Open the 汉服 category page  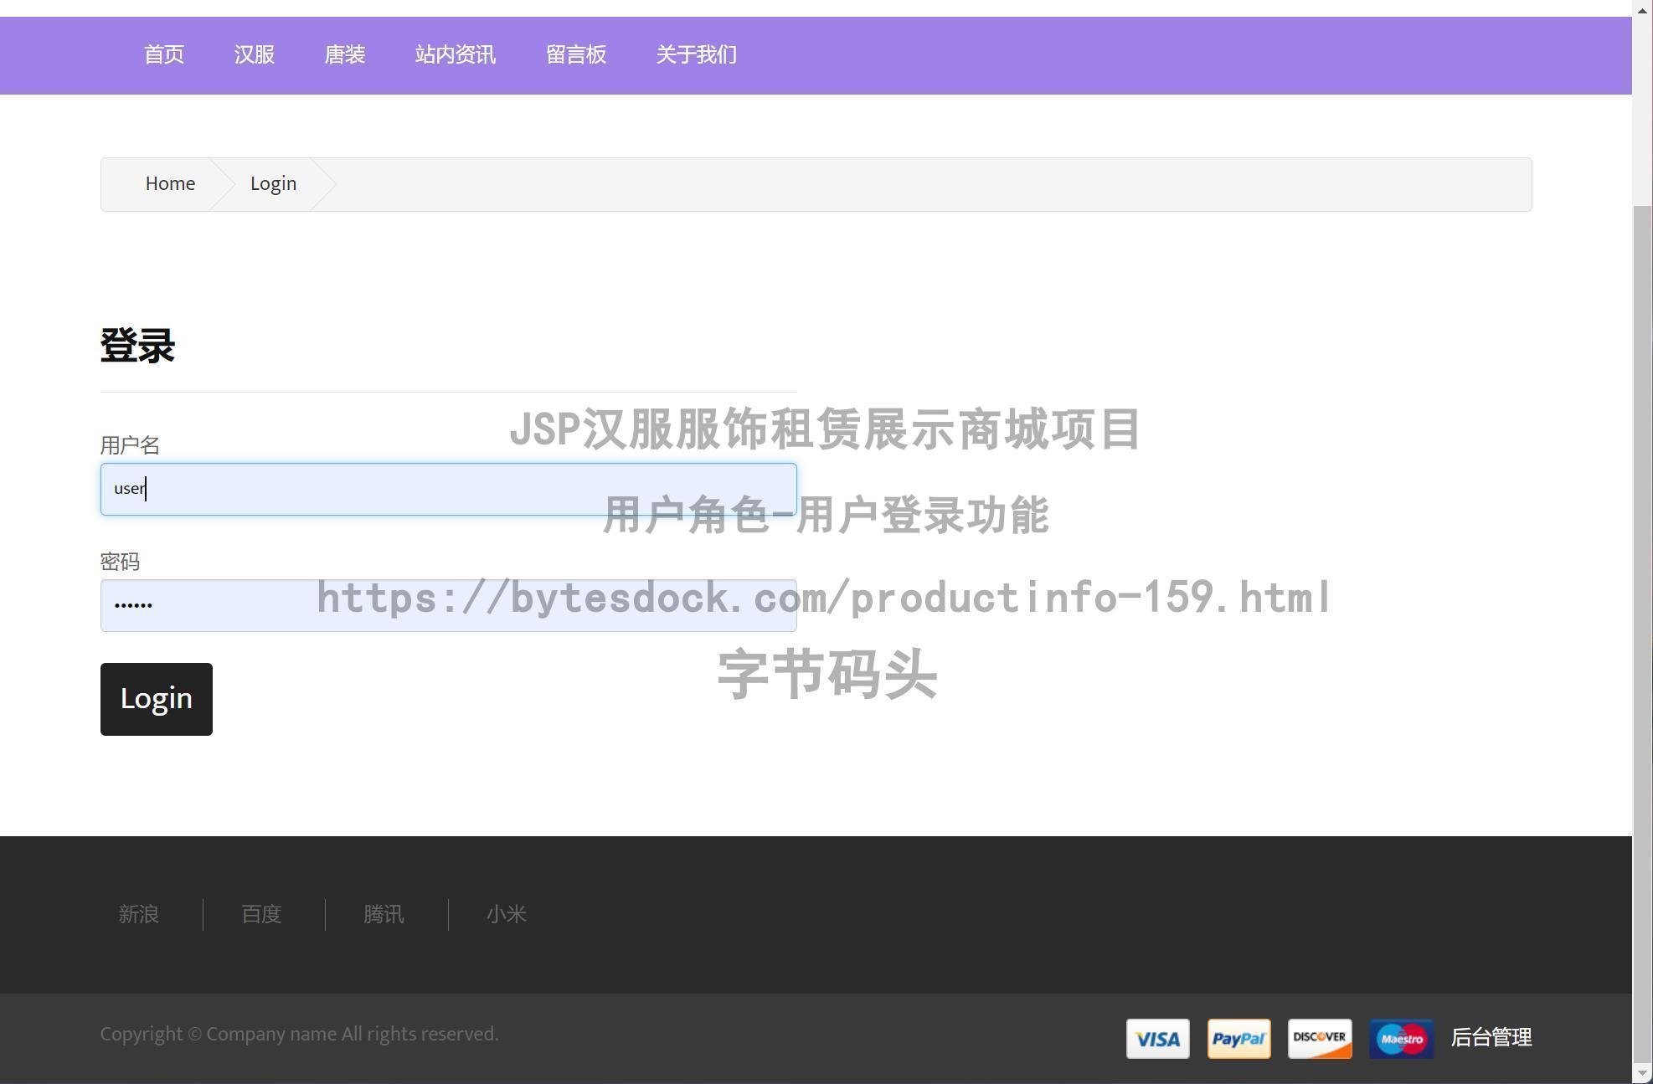pyautogui.click(x=254, y=54)
